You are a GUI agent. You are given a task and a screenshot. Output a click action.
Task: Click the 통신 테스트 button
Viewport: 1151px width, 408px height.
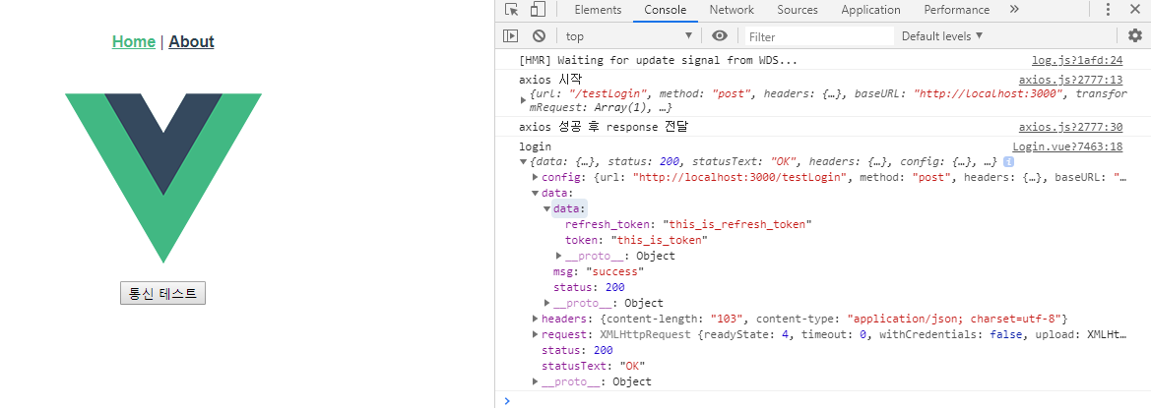pyautogui.click(x=163, y=293)
